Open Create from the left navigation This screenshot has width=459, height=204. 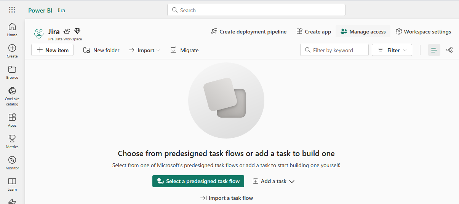(x=12, y=51)
